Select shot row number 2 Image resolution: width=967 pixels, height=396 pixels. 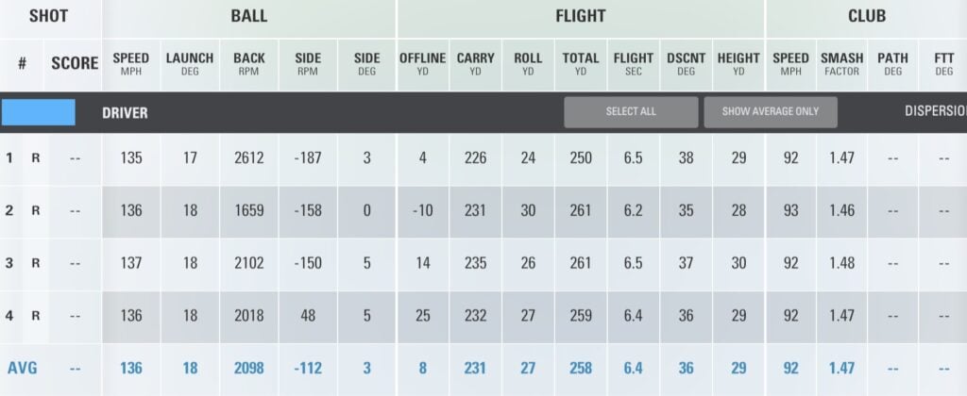9,210
